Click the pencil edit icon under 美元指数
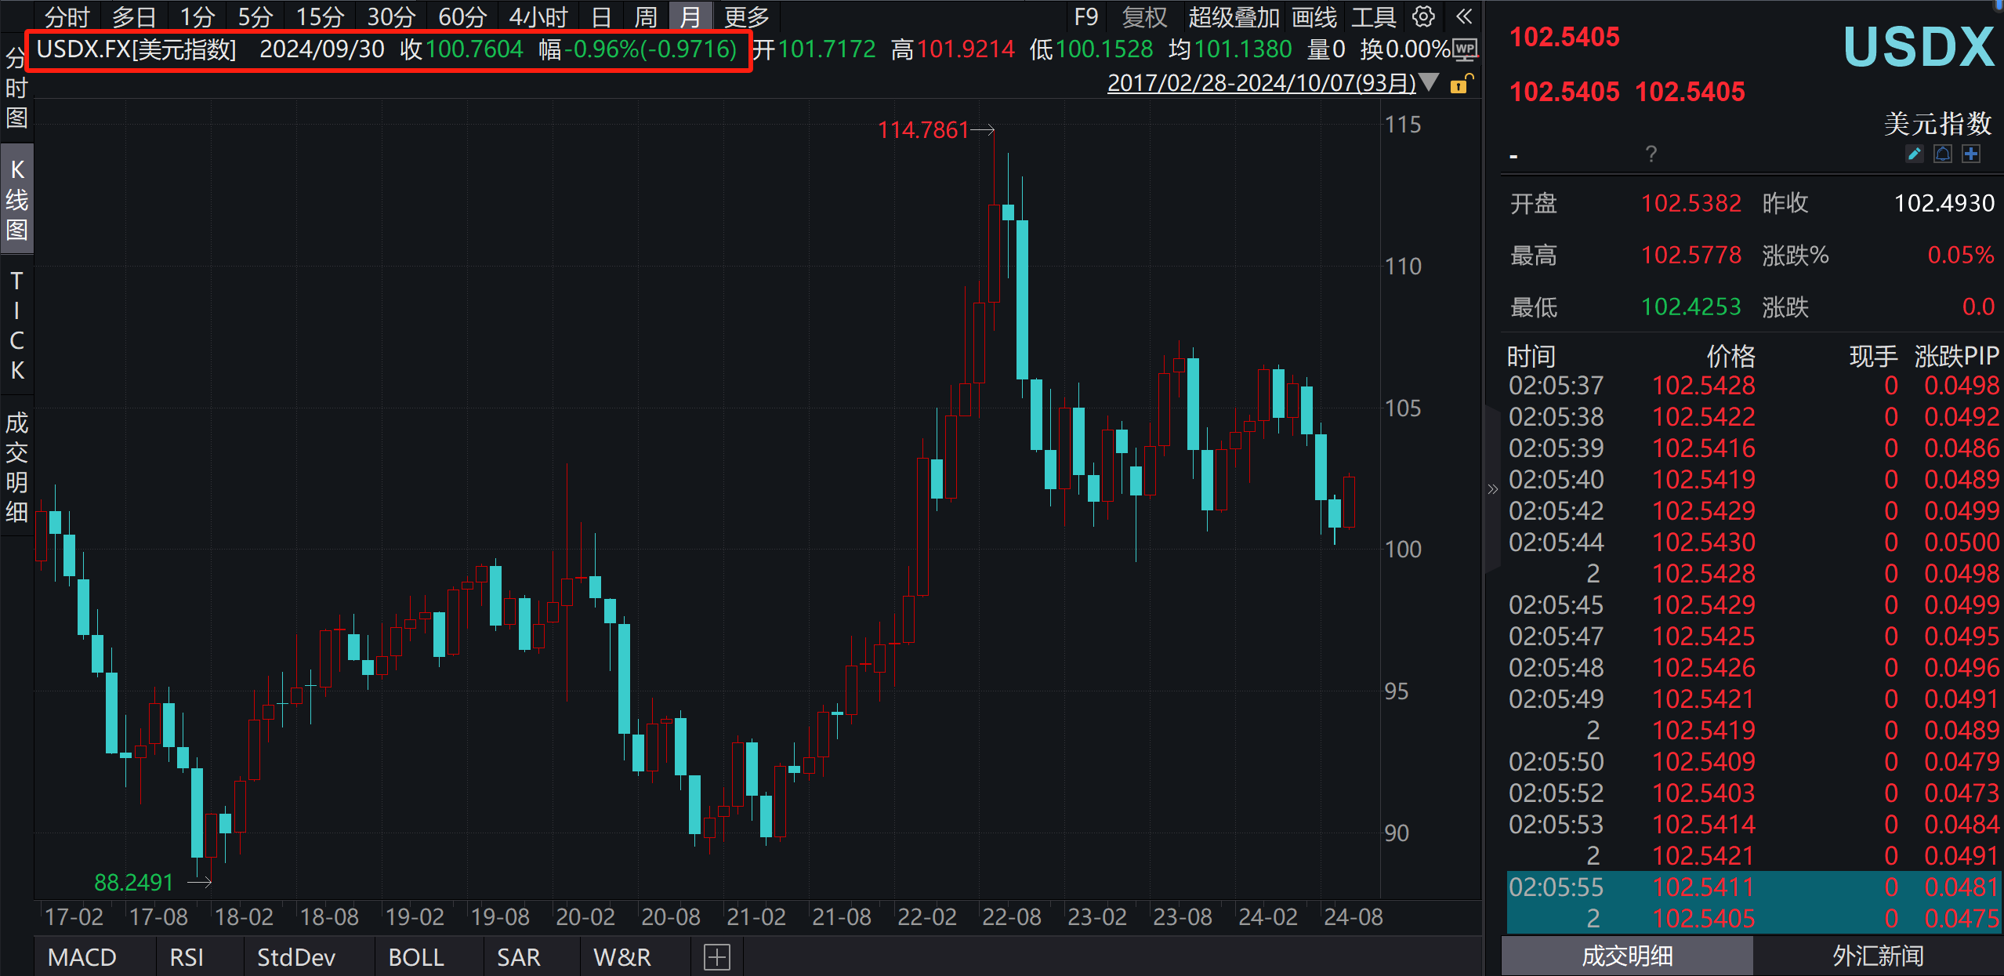 pos(1914,154)
